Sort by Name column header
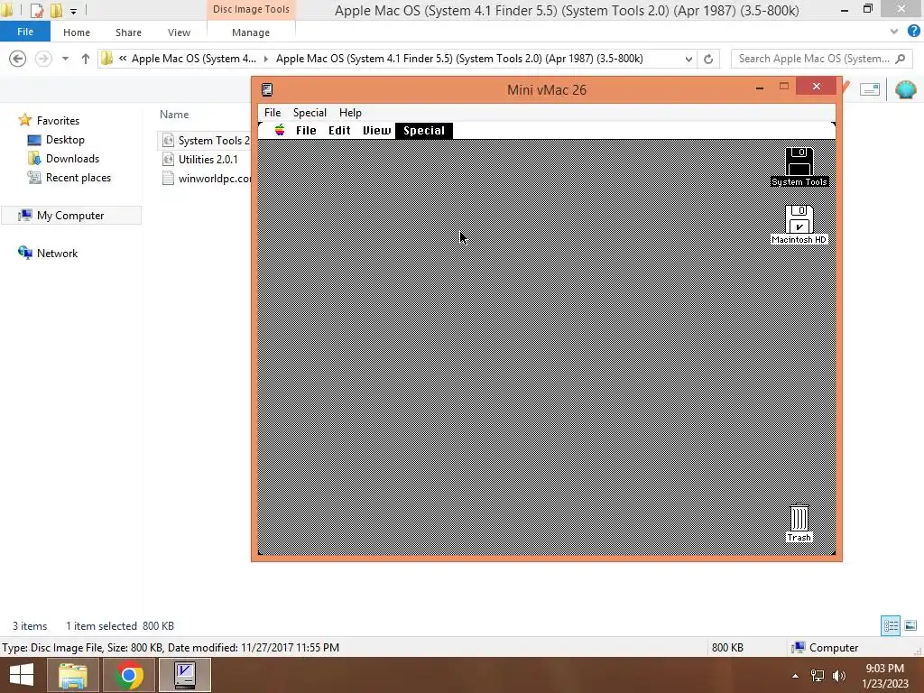Viewport: 924px width, 693px height. pyautogui.click(x=174, y=115)
